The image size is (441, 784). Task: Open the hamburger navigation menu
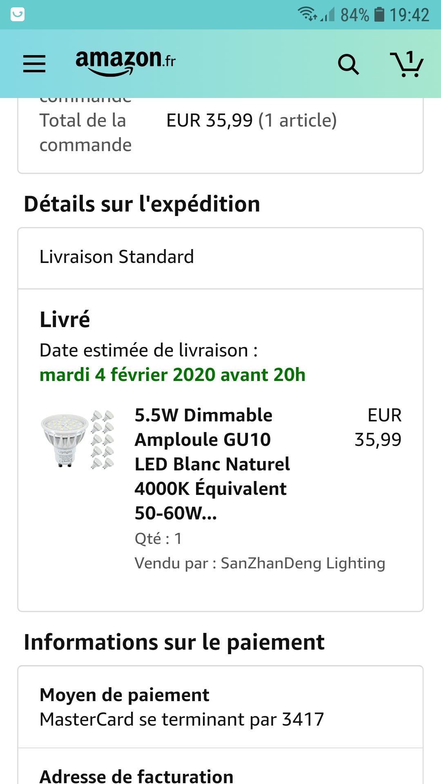(x=34, y=64)
